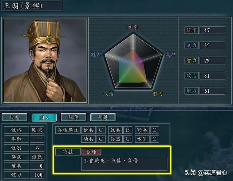Switch to the 關係 tab
Image resolution: width=233 pixels, height=181 pixels.
pyautogui.click(x=74, y=117)
